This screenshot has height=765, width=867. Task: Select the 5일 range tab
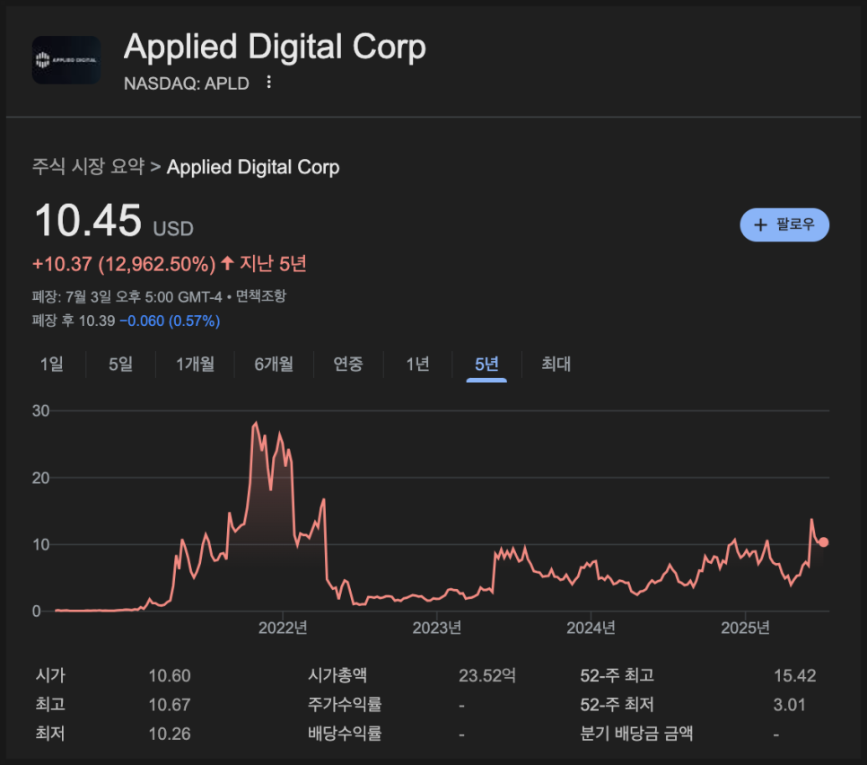tap(120, 364)
